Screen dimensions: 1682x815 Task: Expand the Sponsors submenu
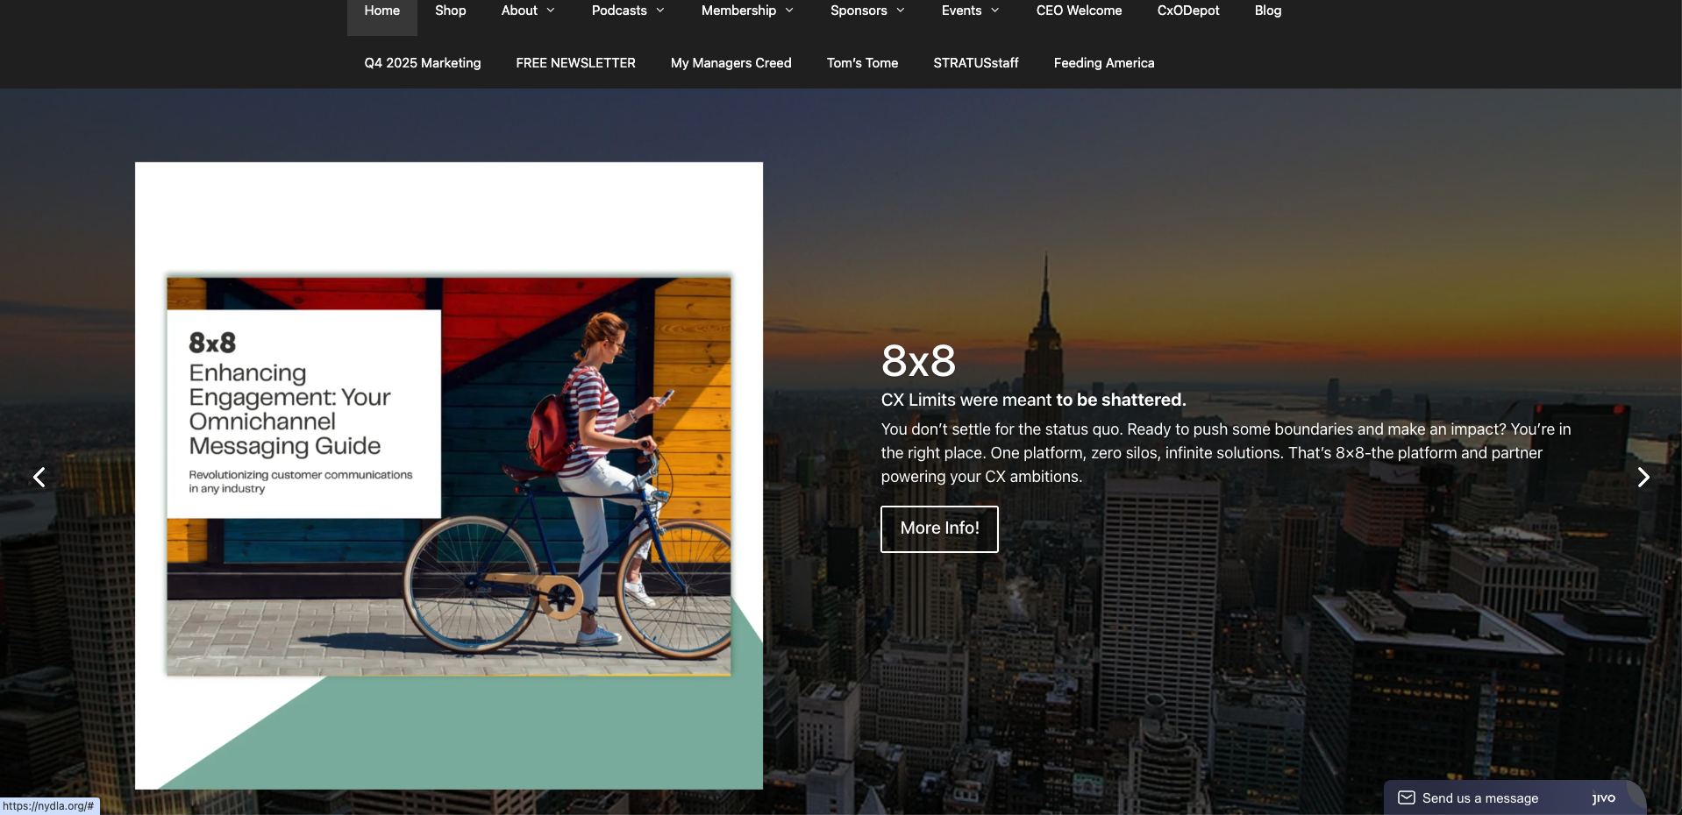click(x=867, y=11)
